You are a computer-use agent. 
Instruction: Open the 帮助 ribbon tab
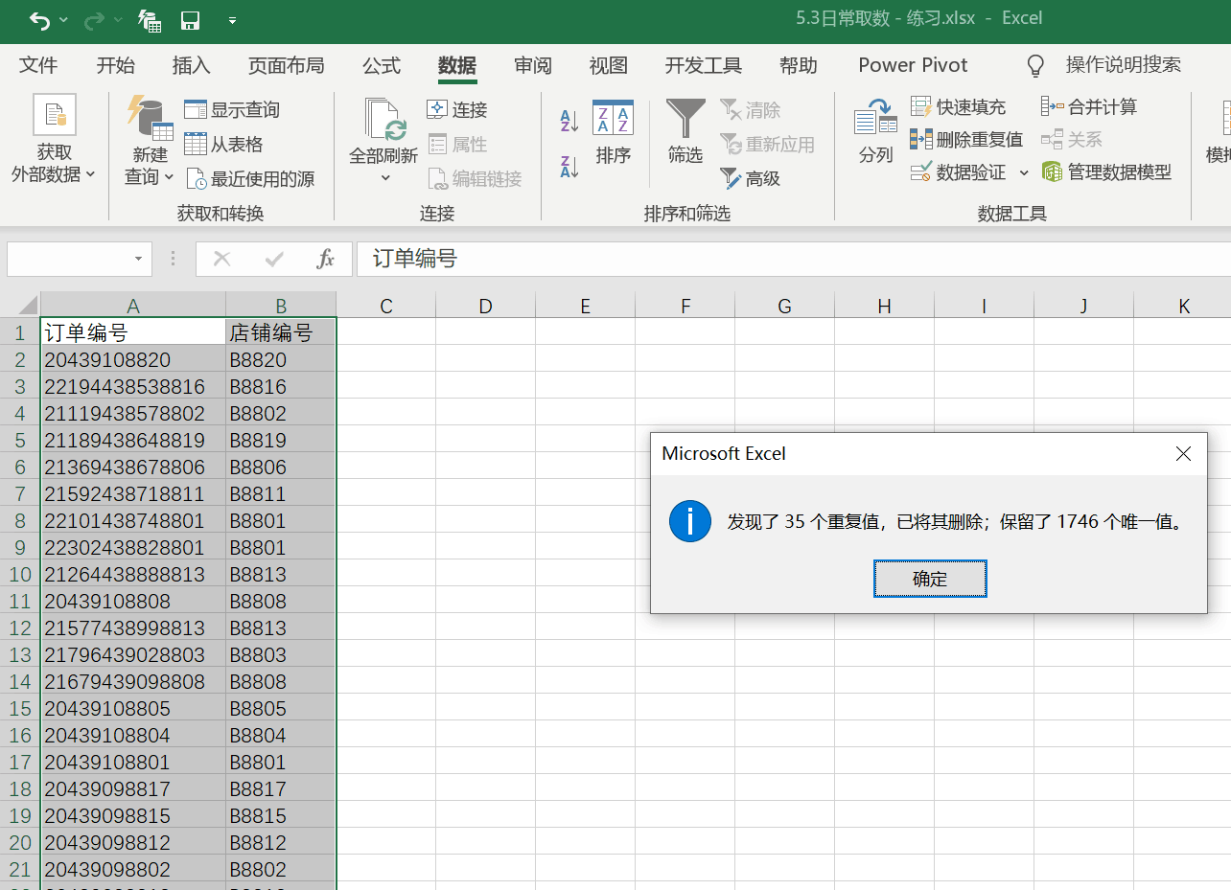click(799, 65)
